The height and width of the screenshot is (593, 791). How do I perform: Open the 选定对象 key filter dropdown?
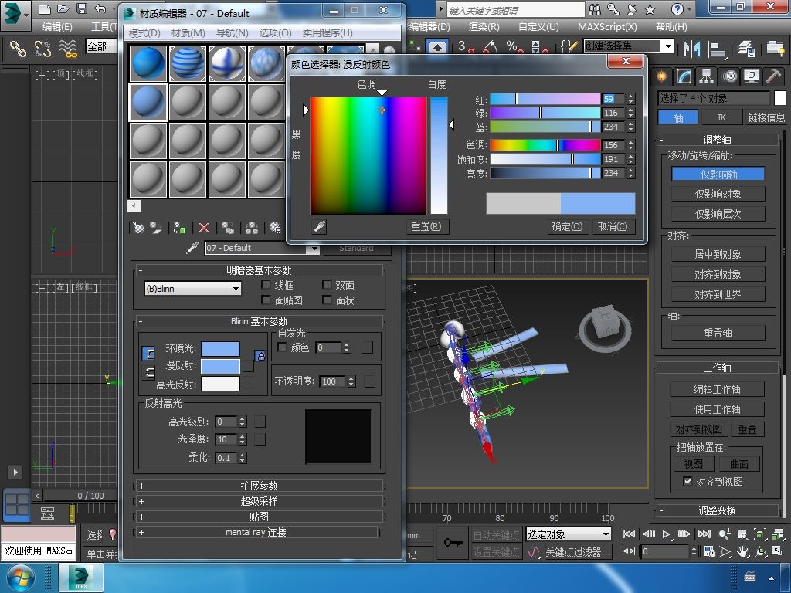coord(568,534)
